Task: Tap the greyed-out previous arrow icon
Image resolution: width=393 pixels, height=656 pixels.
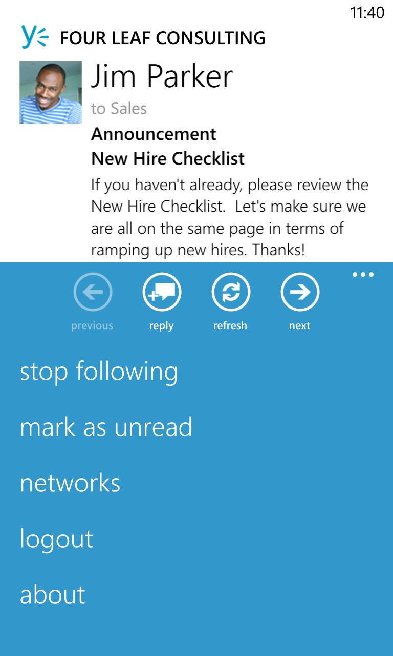Action: [92, 291]
